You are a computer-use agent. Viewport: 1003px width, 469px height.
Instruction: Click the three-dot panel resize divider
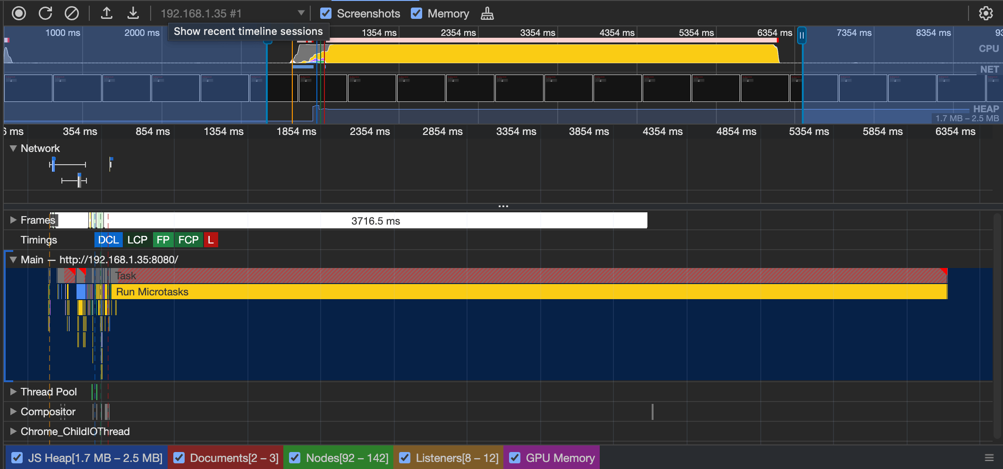(503, 206)
